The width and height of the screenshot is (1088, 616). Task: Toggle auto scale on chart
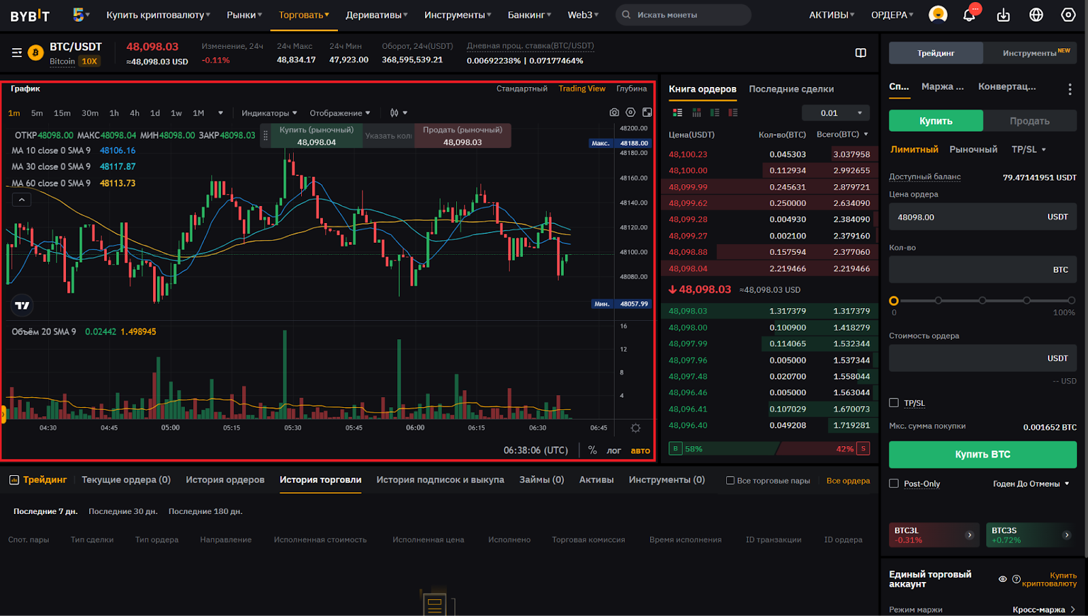[x=640, y=450]
